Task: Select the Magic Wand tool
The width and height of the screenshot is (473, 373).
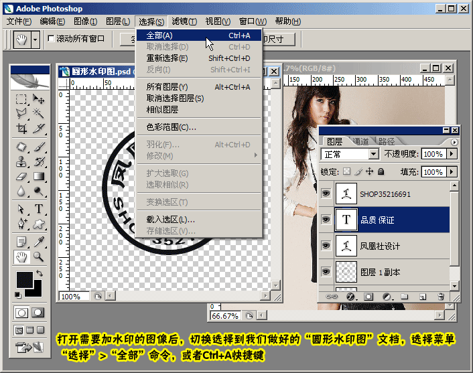Action: (39, 114)
